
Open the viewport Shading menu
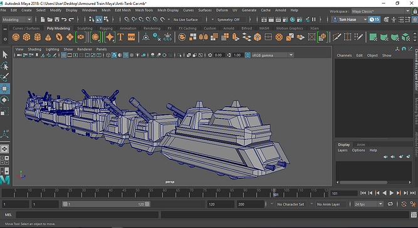[34, 49]
